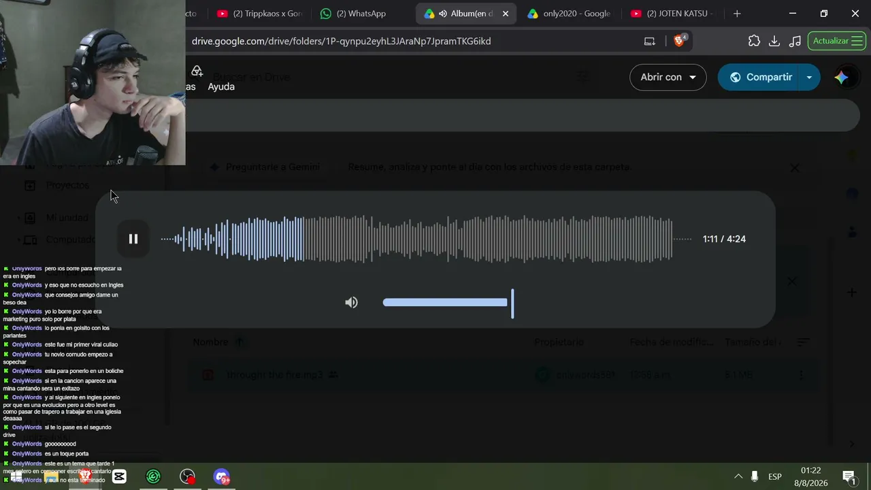This screenshot has height=490, width=871.
Task: Open the Abrir con dropdown
Action: coord(668,77)
